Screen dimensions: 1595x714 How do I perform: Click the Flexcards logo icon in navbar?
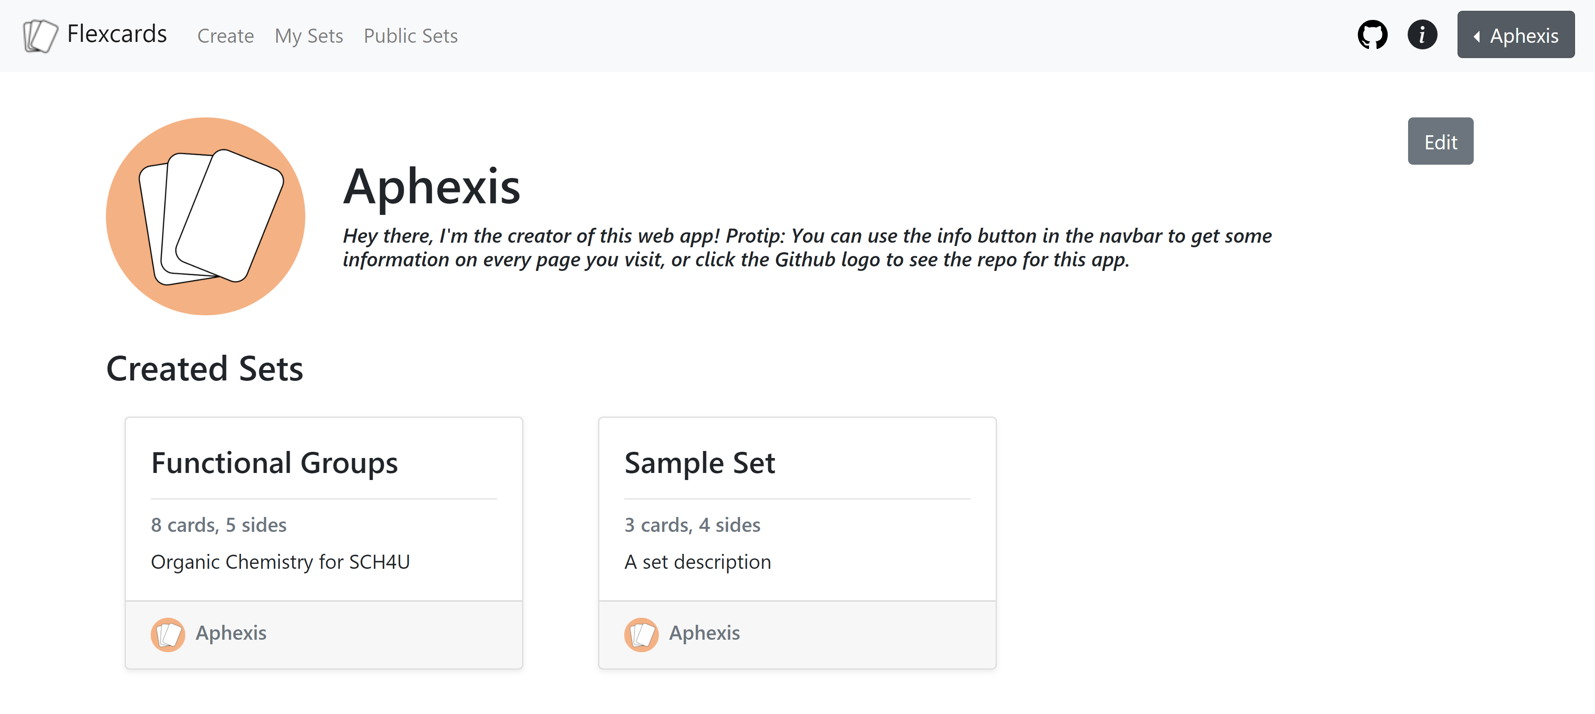[40, 35]
